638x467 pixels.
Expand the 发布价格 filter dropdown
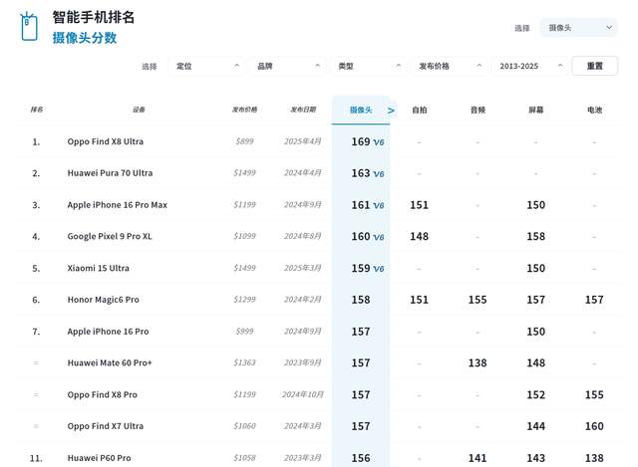point(450,66)
